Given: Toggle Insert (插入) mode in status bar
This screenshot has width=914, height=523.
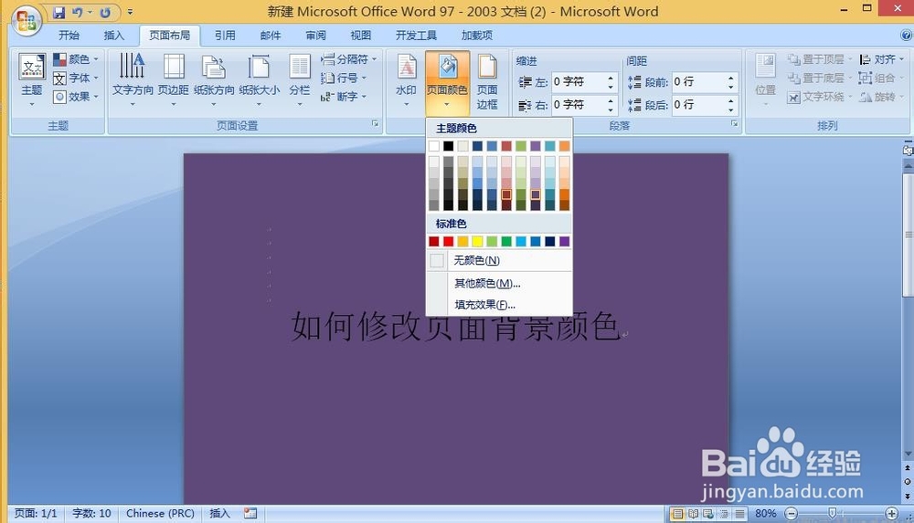Looking at the screenshot, I should (x=219, y=513).
